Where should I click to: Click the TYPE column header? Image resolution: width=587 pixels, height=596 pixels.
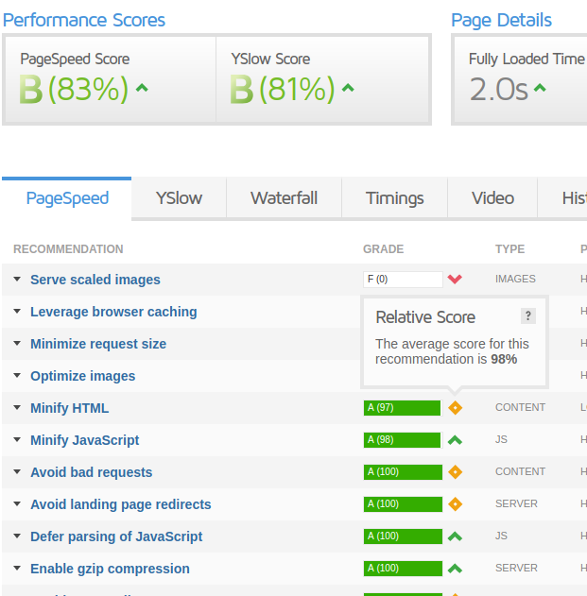pos(509,249)
